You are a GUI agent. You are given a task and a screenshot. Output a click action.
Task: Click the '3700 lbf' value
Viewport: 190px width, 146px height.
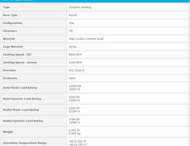(x=74, y=119)
